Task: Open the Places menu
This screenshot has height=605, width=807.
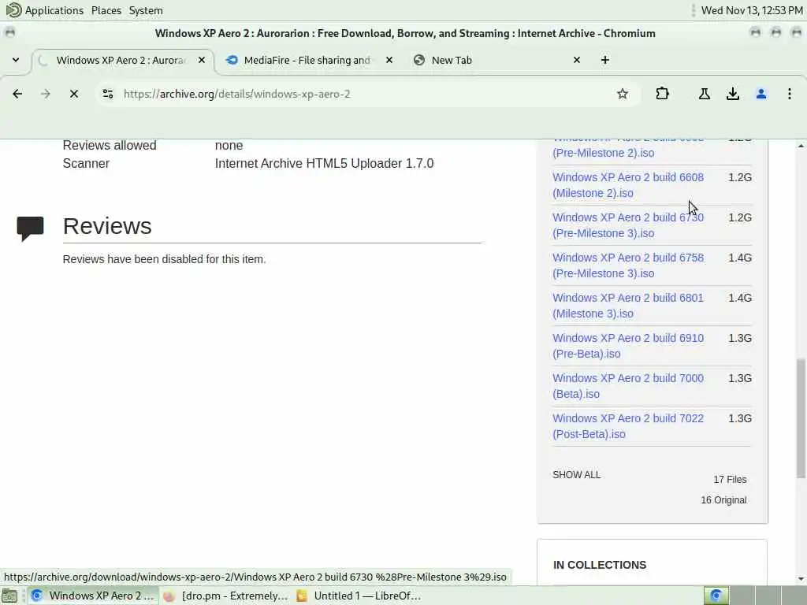Action: [x=106, y=10]
